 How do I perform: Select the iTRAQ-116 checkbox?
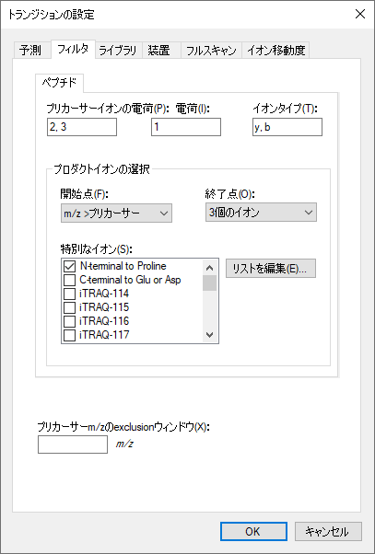[x=69, y=321]
